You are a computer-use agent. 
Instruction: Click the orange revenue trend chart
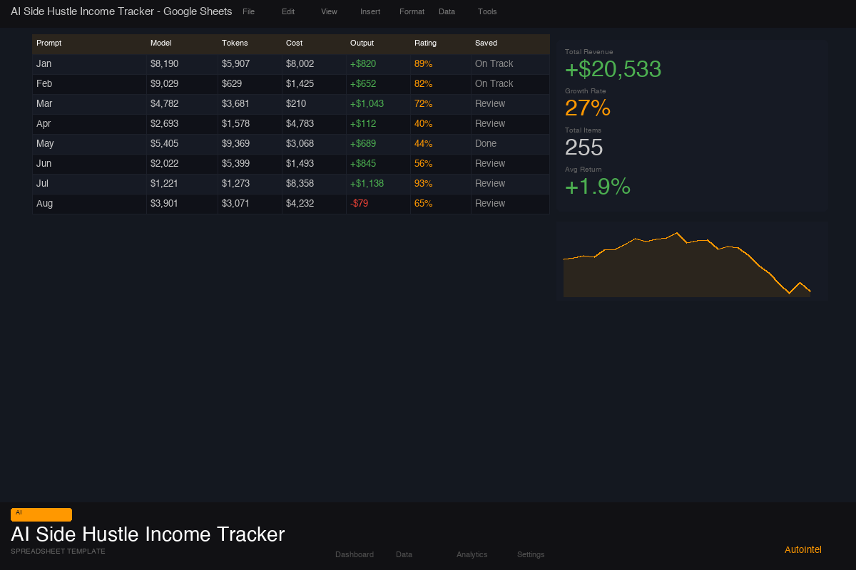[x=692, y=260]
